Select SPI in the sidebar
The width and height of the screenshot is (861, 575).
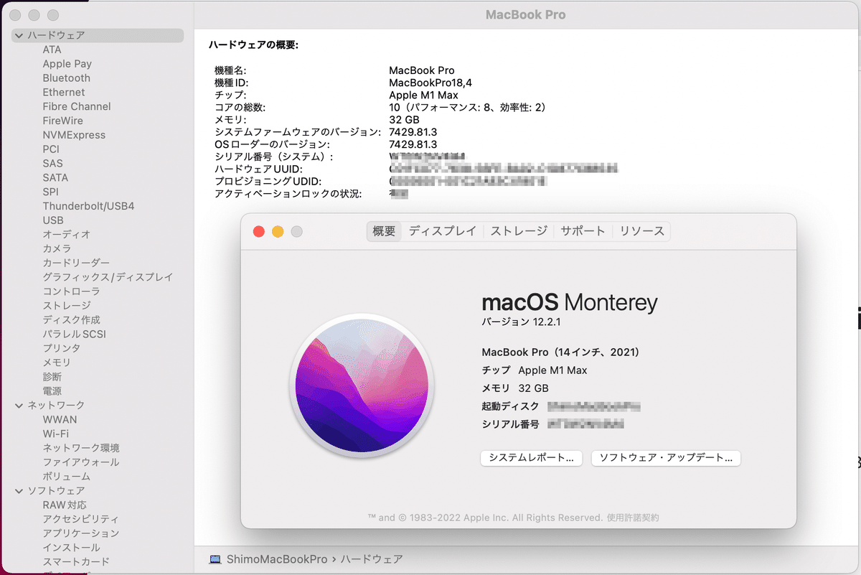pyautogui.click(x=50, y=192)
